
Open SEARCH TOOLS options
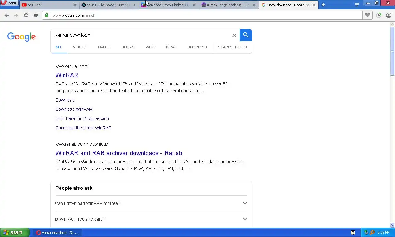[x=232, y=47]
